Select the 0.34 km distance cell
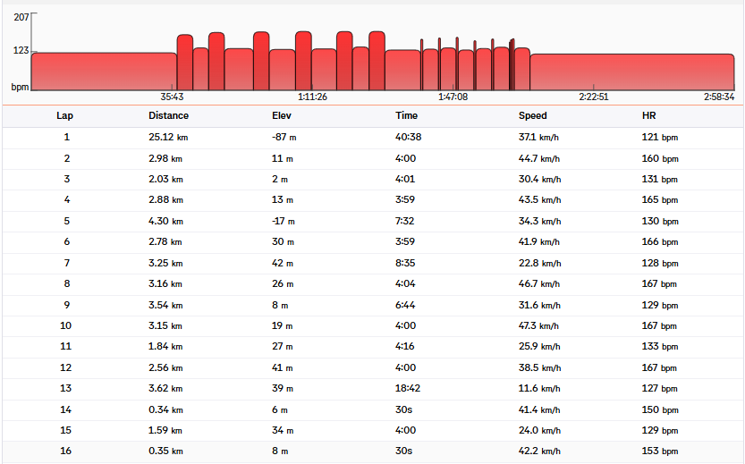Viewport: 745px width, 464px height. pos(165,409)
